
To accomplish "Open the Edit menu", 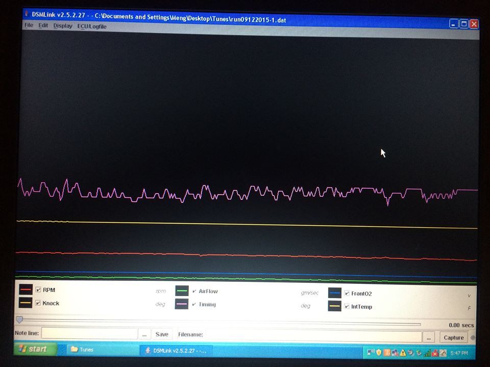I will click(x=43, y=25).
